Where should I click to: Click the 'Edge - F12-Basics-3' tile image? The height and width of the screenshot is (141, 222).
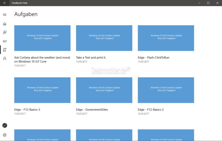pos(42,90)
